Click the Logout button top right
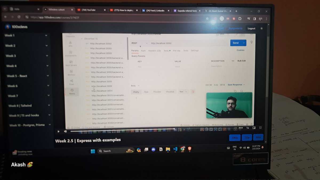The height and width of the screenshot is (180, 320). (251, 28)
